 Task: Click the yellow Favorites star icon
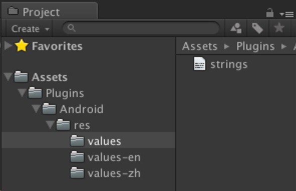pos(22,45)
